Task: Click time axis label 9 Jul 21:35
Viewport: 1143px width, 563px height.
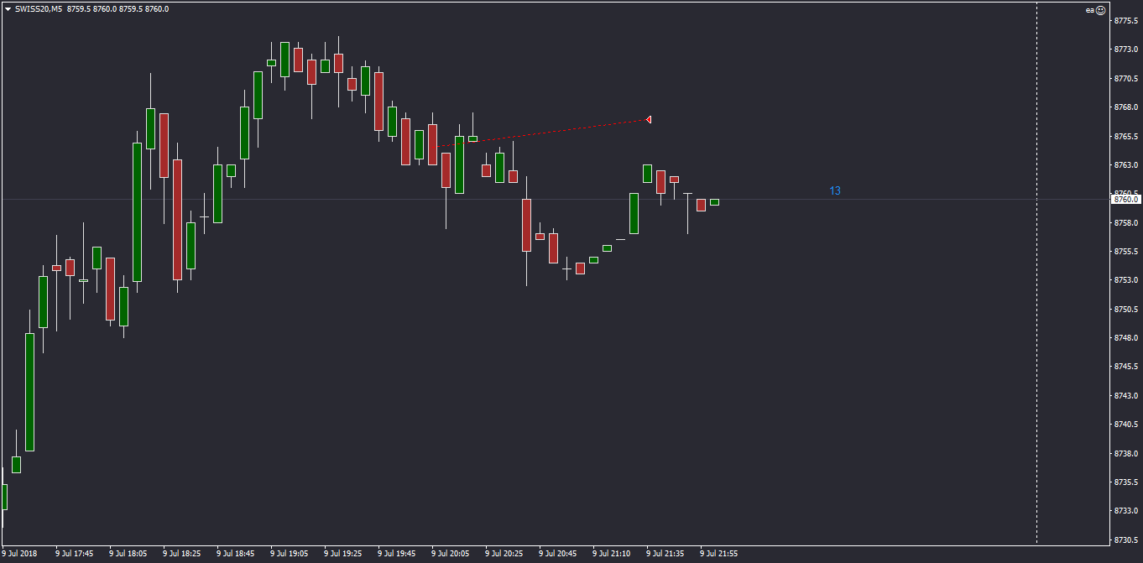Action: tap(665, 554)
